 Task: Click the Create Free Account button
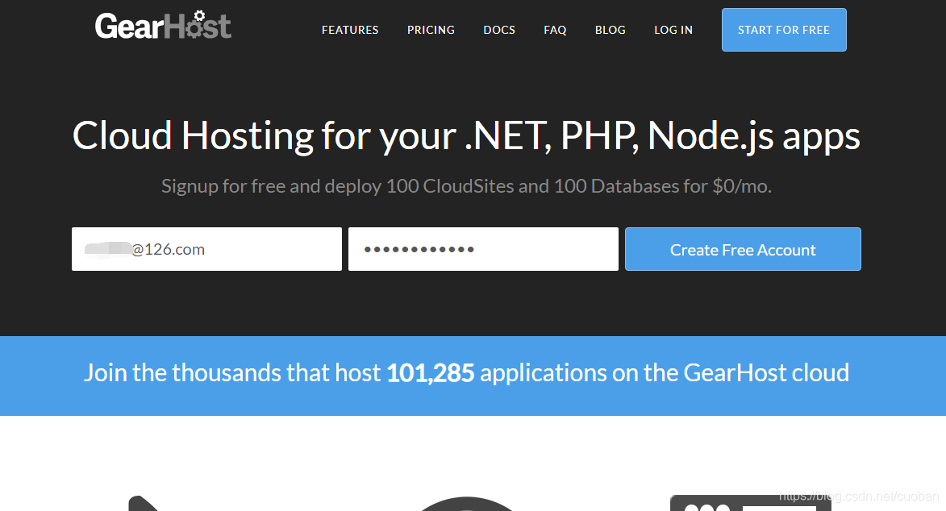[x=743, y=249]
